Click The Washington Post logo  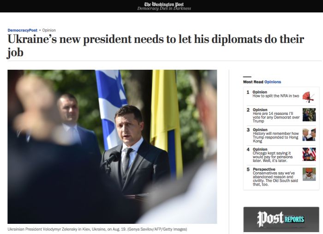tap(164, 4)
